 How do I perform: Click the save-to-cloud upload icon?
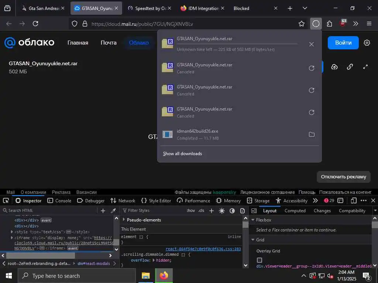pyautogui.click(x=334, y=67)
